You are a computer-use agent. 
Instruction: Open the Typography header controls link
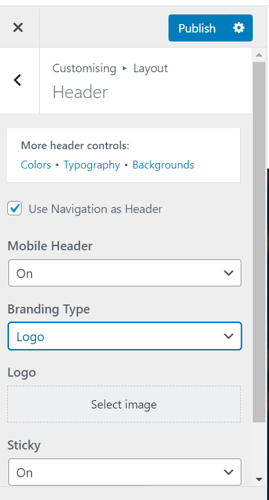click(x=91, y=165)
